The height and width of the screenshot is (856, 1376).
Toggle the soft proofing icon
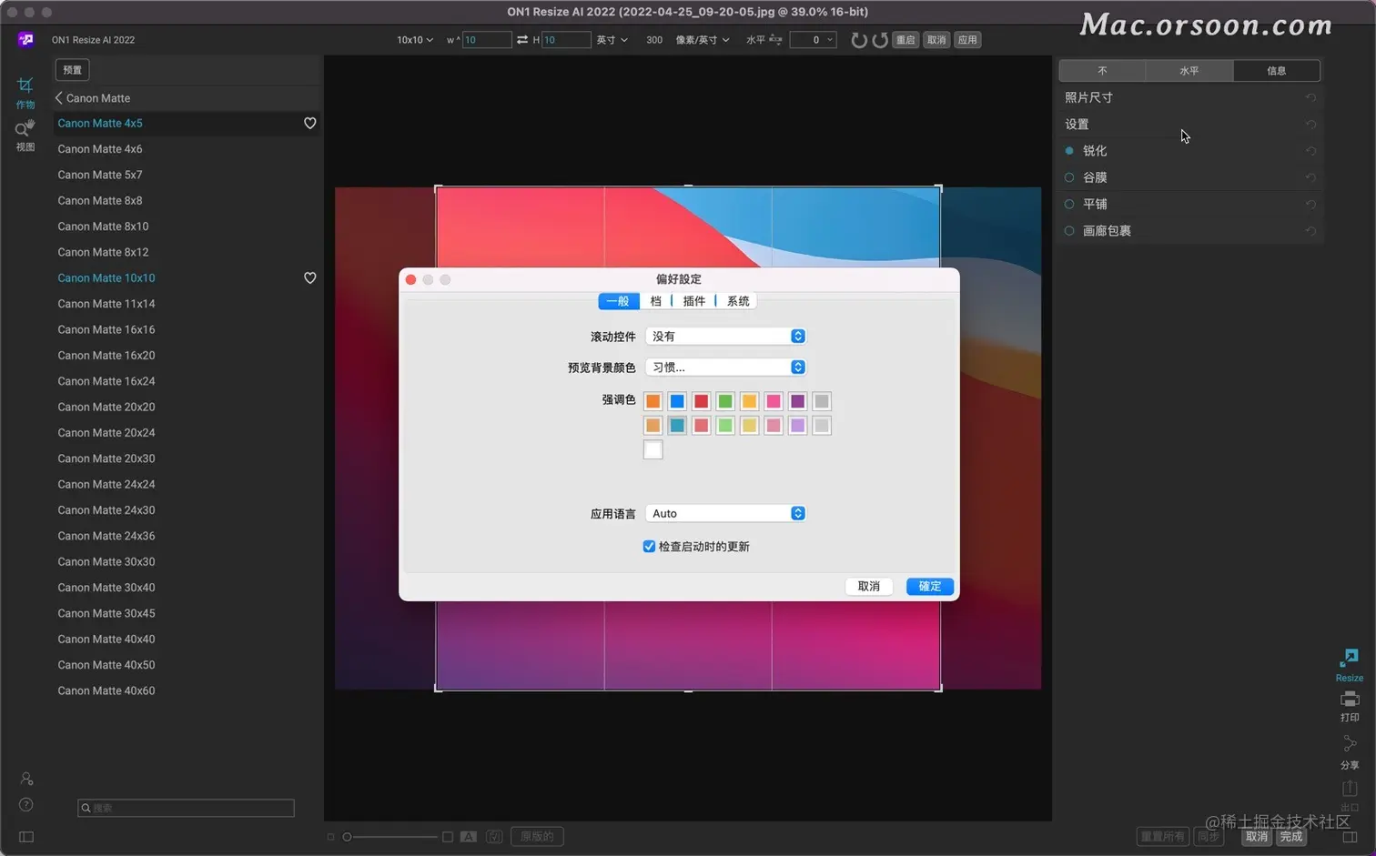click(494, 837)
